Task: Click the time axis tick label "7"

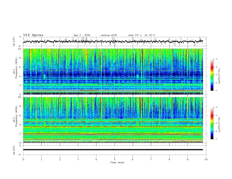Action: click(151, 159)
